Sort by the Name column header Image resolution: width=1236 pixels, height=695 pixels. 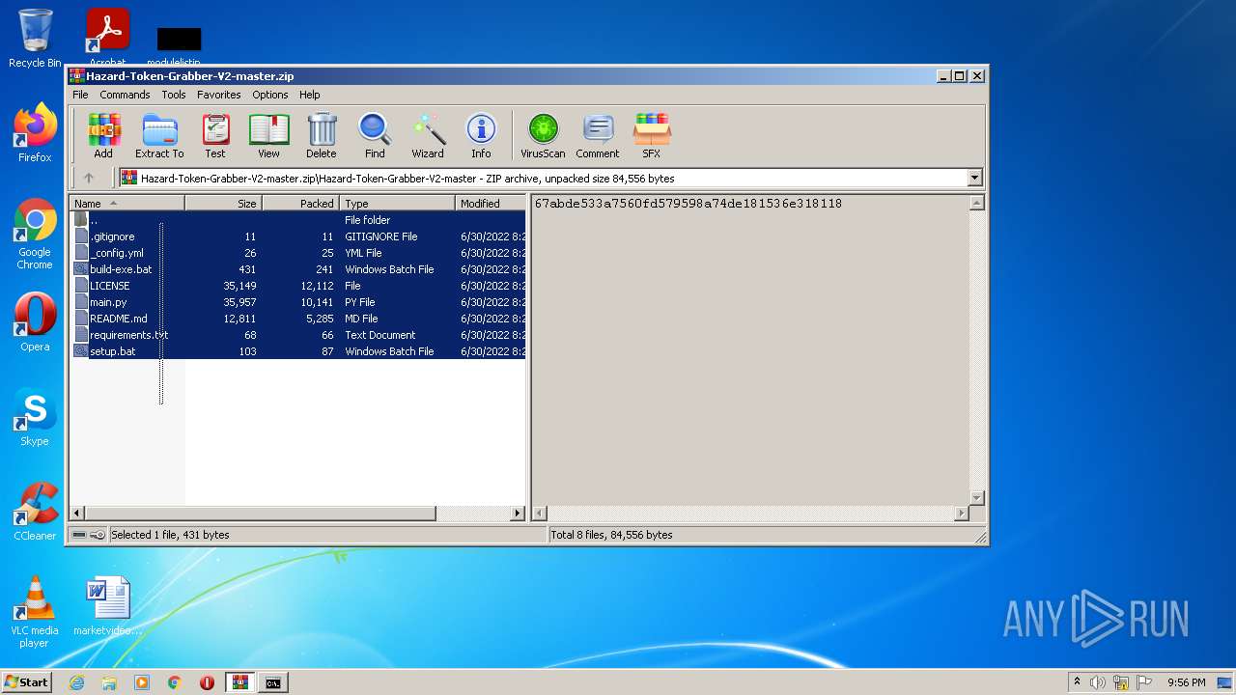click(126, 203)
